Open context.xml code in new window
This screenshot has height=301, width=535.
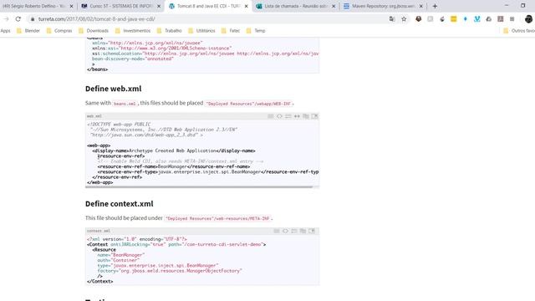point(312,231)
